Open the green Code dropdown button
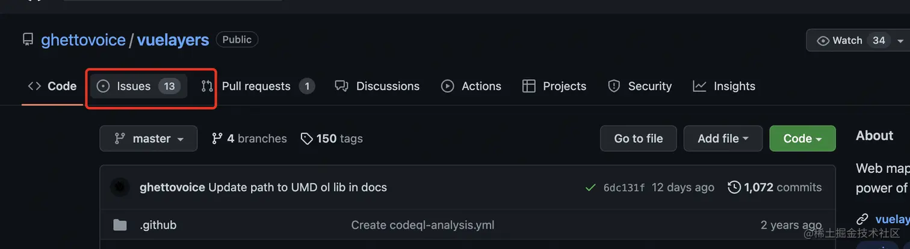Image resolution: width=910 pixels, height=249 pixels. pyautogui.click(x=802, y=139)
